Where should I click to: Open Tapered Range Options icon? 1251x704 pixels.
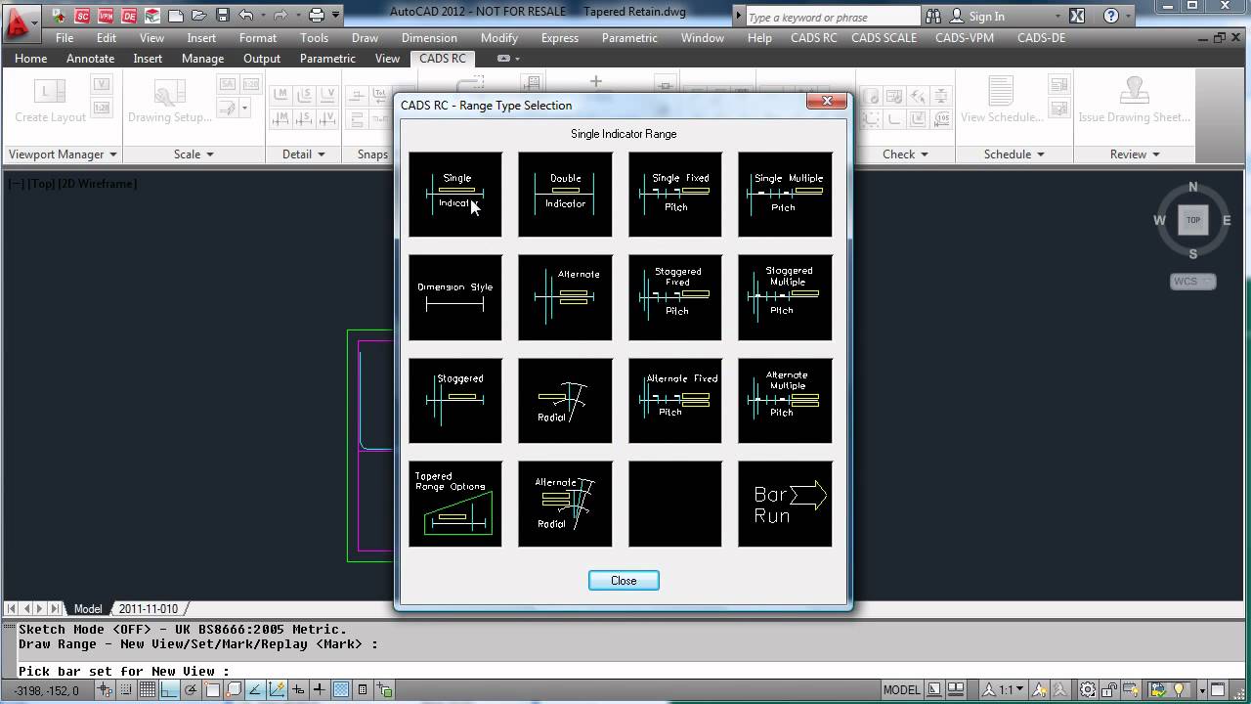point(455,505)
